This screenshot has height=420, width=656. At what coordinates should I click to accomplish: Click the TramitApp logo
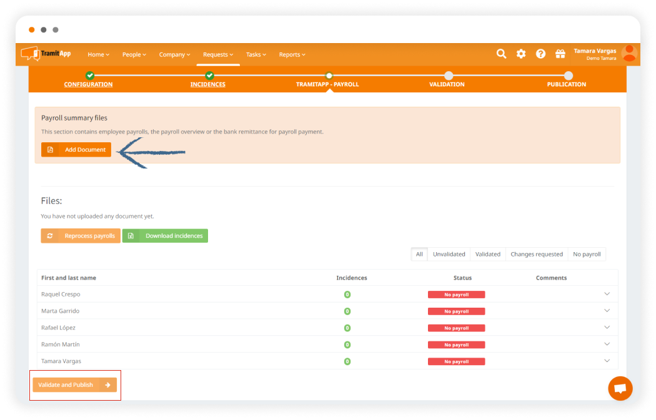(46, 54)
